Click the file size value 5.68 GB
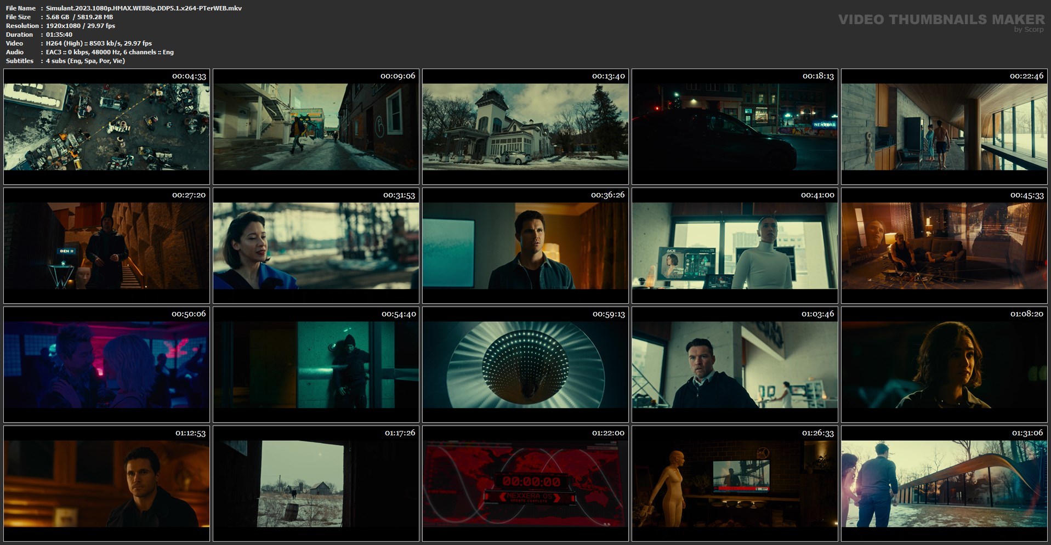1051x545 pixels. [79, 17]
